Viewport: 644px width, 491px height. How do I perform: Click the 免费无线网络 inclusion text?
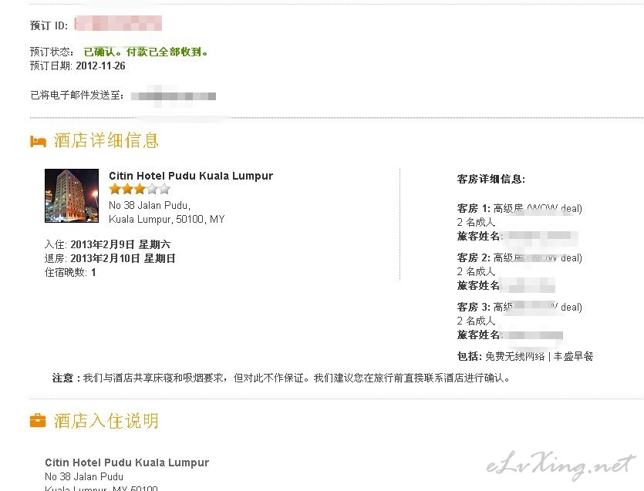pyautogui.click(x=514, y=356)
